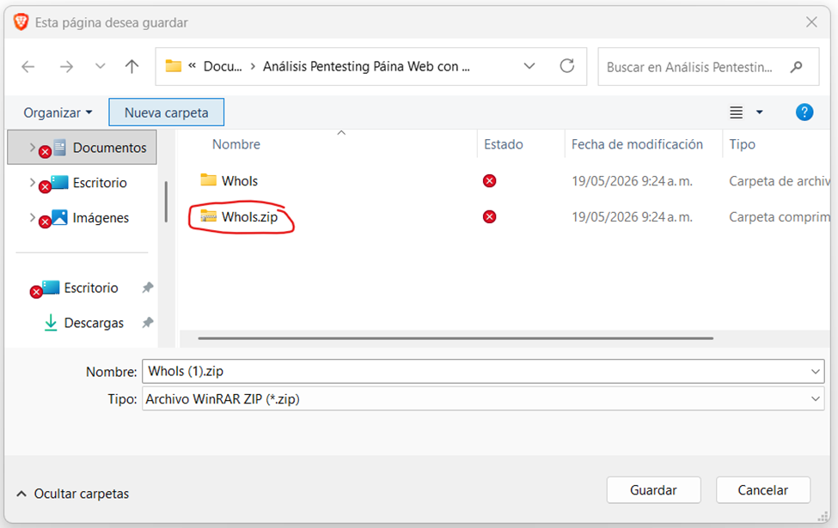The image size is (838, 528).
Task: Sort by Fecha de modificación column
Action: pyautogui.click(x=637, y=144)
